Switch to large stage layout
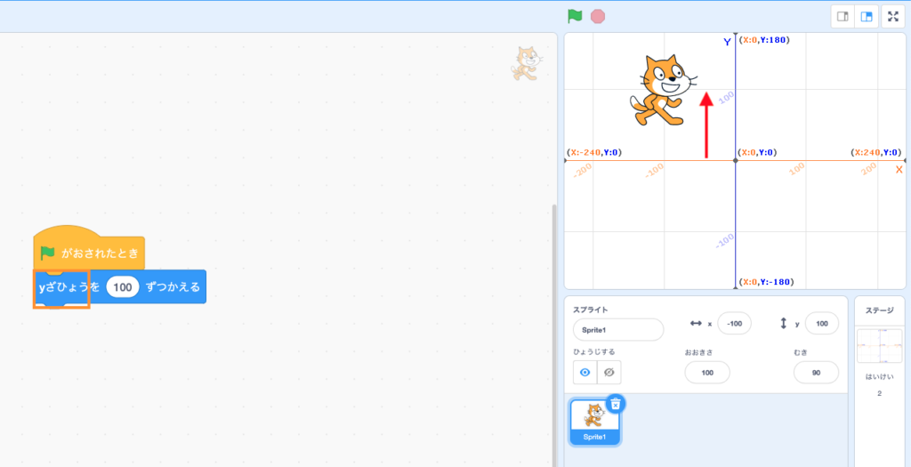 click(x=867, y=16)
